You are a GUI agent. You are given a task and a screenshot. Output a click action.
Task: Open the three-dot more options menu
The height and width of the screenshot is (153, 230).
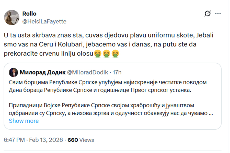click(x=218, y=14)
